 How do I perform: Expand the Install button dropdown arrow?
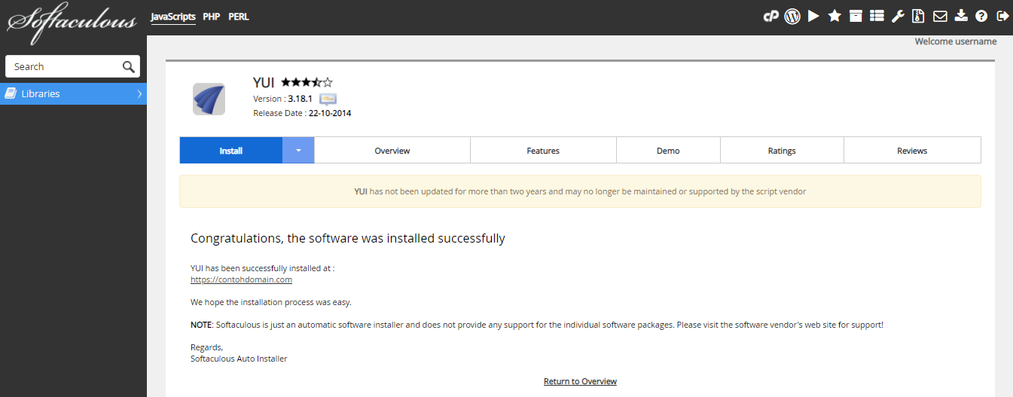coord(298,151)
